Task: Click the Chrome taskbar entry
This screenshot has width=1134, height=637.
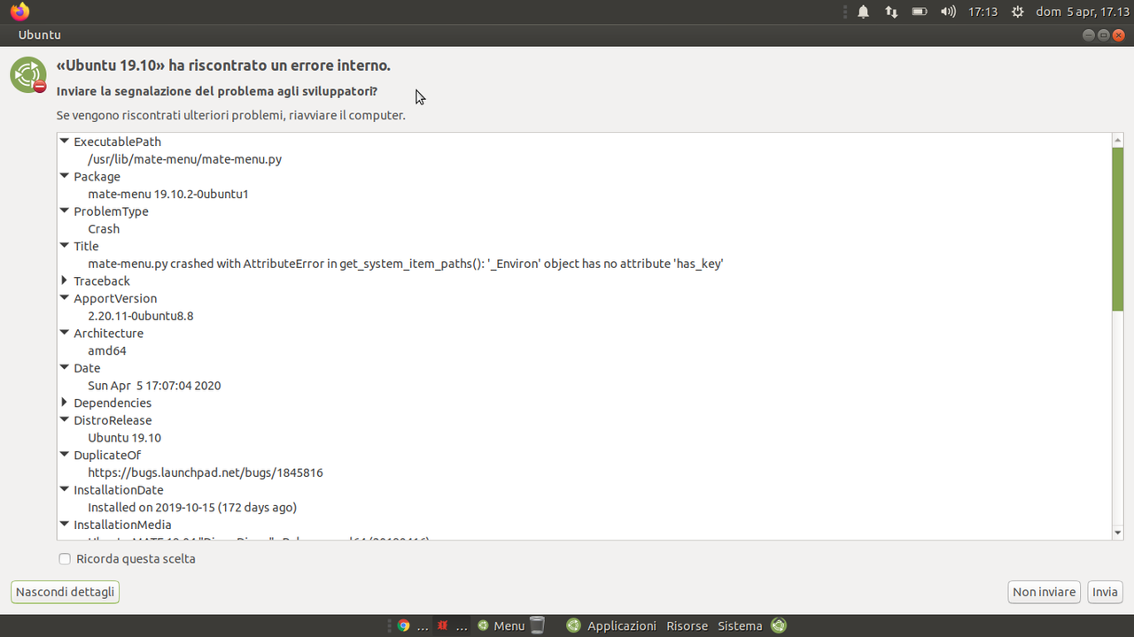Action: coord(414,625)
